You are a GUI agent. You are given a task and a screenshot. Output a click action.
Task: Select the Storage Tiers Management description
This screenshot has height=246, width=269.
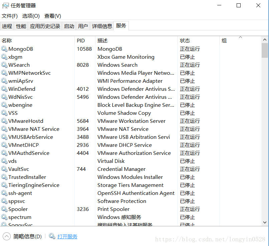130,185
